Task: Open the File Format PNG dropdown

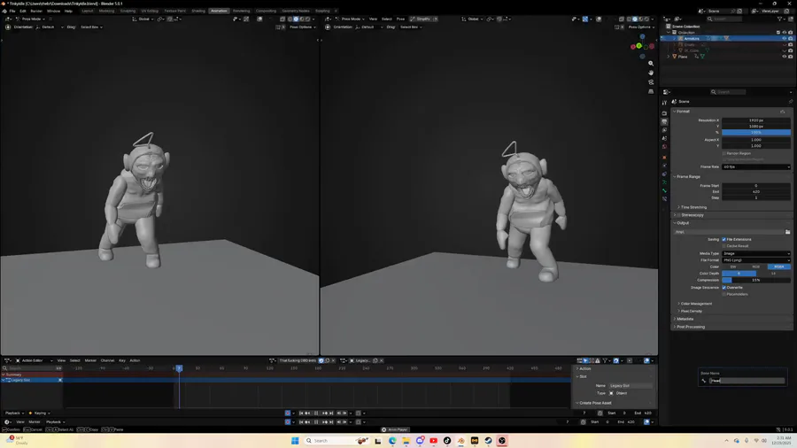Action: pos(756,260)
